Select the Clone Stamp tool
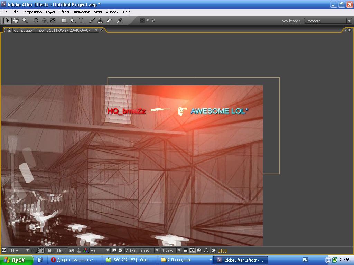 (x=100, y=20)
